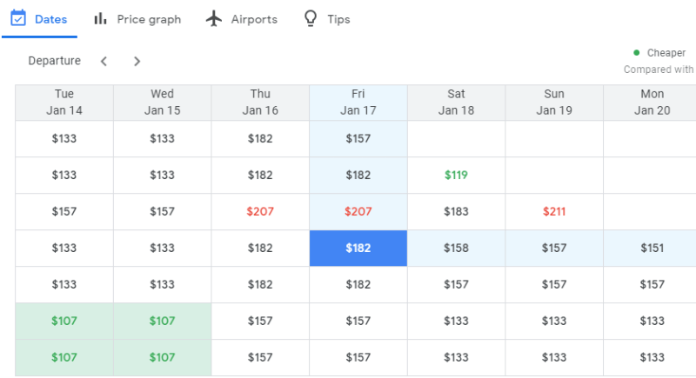Switch to the Price graph tab
The height and width of the screenshot is (378, 696).
click(149, 19)
